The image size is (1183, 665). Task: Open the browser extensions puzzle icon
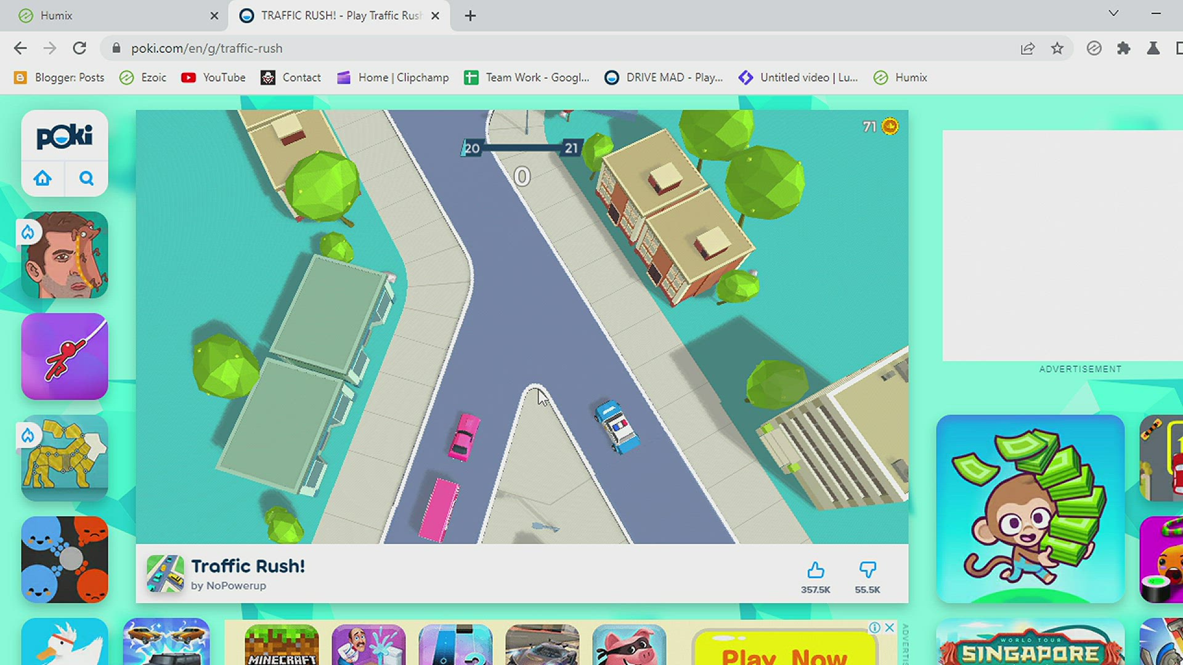(1123, 48)
